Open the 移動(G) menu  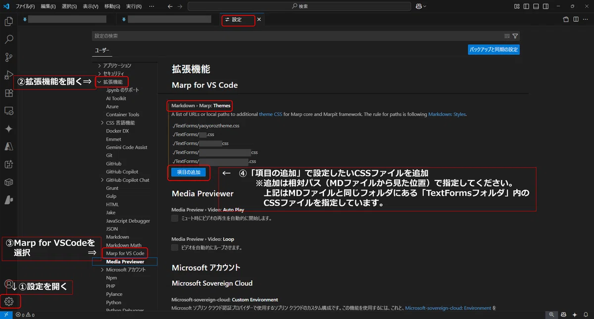click(x=112, y=6)
